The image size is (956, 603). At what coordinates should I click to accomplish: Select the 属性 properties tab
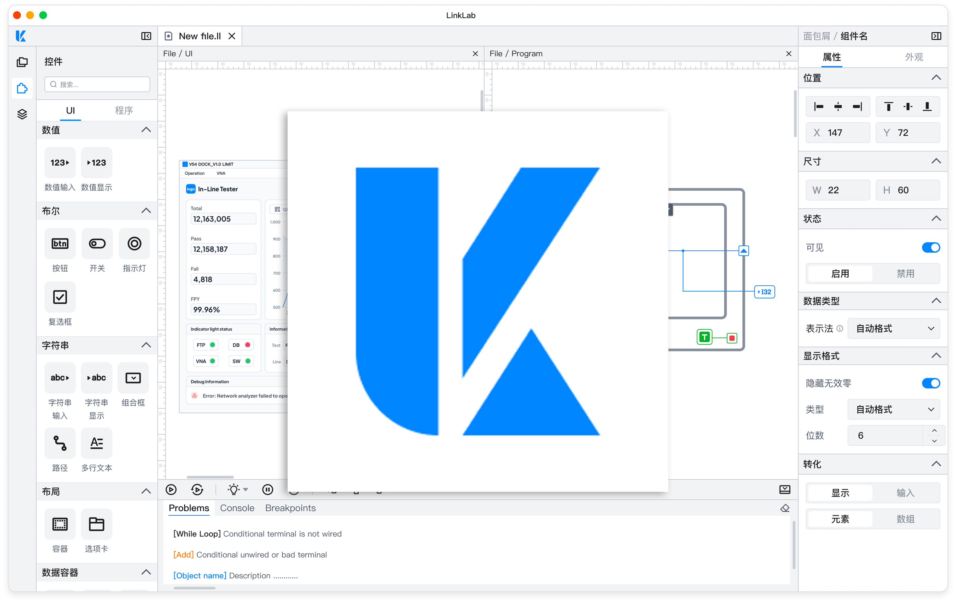[832, 57]
